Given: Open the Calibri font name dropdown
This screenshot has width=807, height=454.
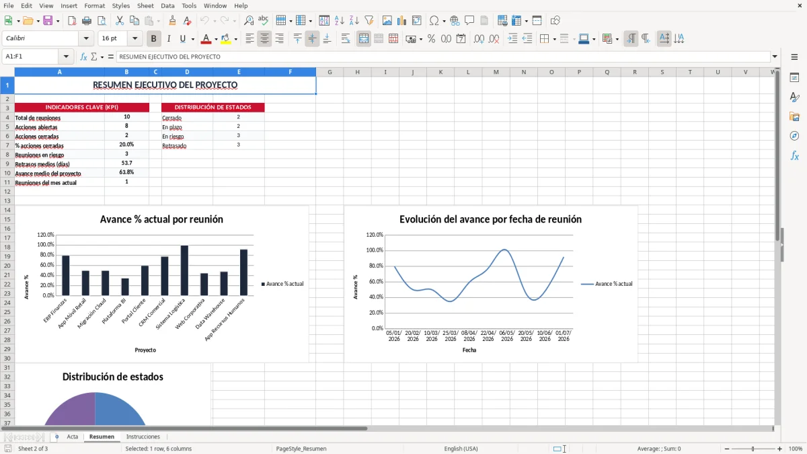Looking at the screenshot, I should [86, 39].
